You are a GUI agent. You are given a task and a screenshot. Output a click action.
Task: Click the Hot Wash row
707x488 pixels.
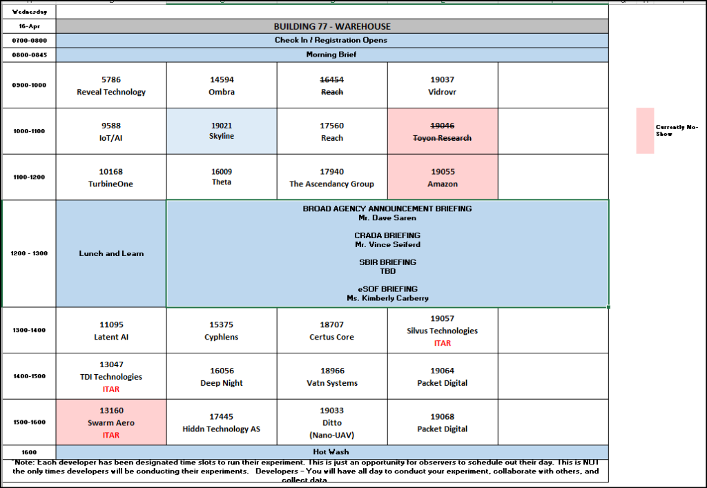tap(332, 452)
